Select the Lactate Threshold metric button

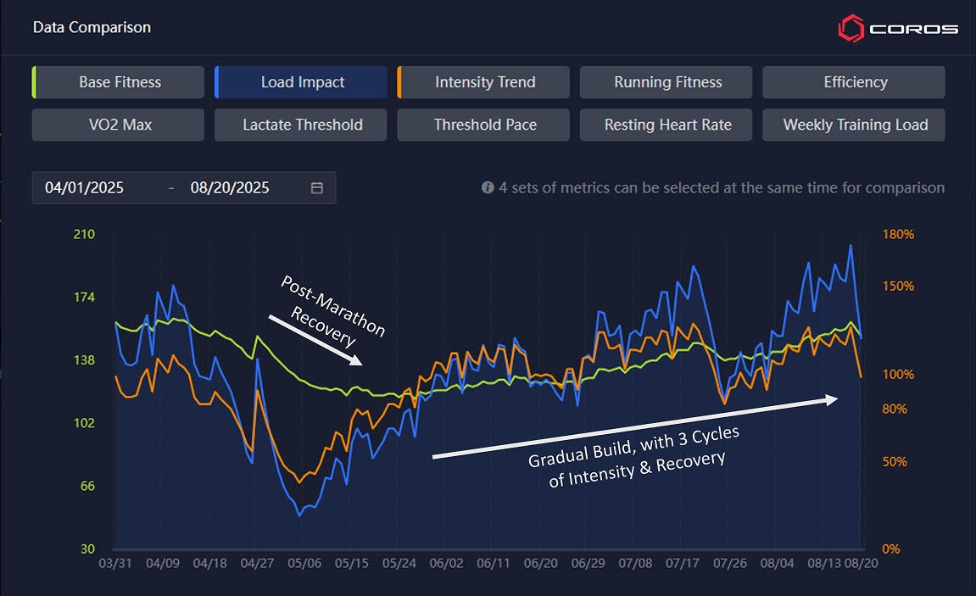[302, 125]
